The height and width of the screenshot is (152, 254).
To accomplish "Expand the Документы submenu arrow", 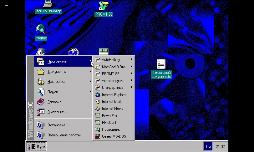I will click(90, 71).
